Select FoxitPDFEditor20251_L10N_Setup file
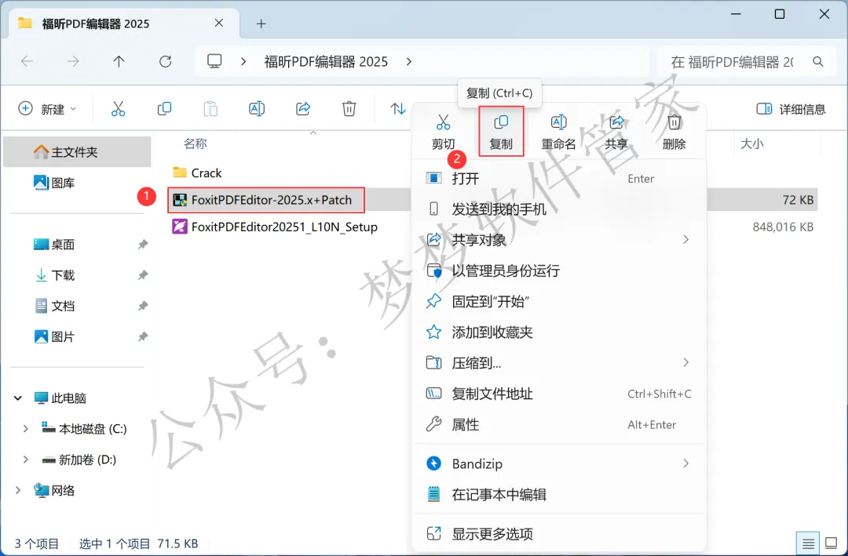848x556 pixels. coord(275,227)
